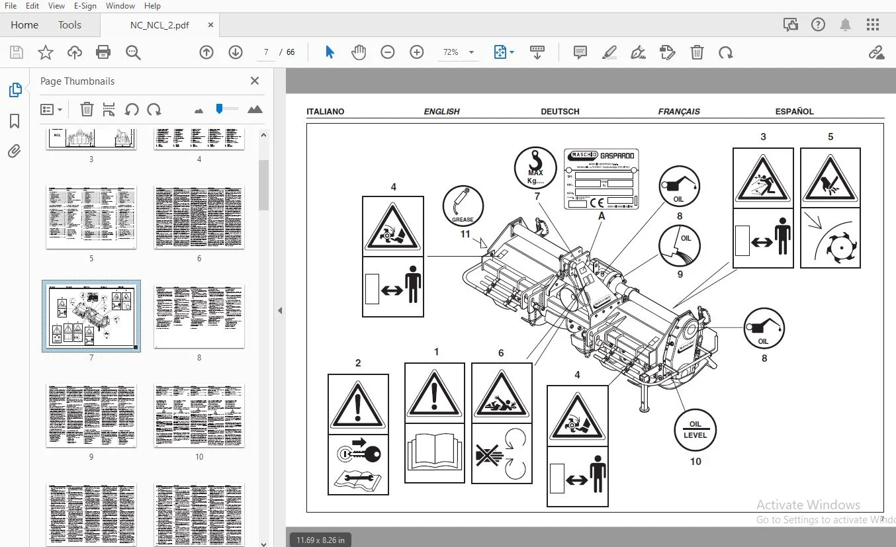Upload the file to the cloud

coord(74,53)
